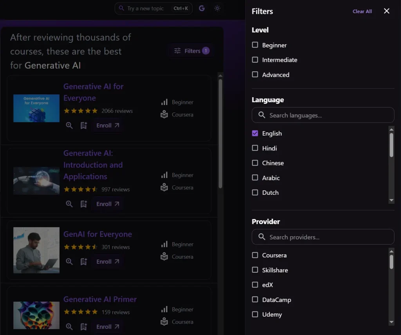Close the Filters panel with X
This screenshot has height=335, width=401.
click(x=387, y=11)
